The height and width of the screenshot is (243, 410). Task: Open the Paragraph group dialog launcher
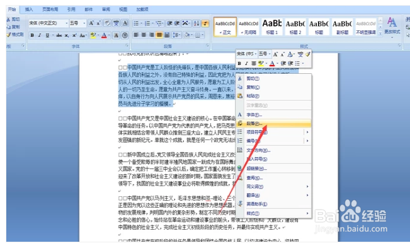pos(208,45)
